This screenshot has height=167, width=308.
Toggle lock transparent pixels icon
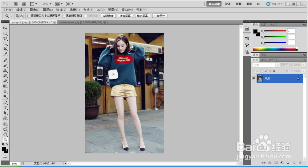coord(262,71)
